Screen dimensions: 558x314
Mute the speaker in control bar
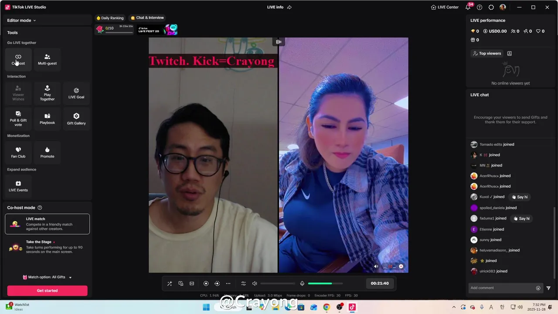point(255,283)
